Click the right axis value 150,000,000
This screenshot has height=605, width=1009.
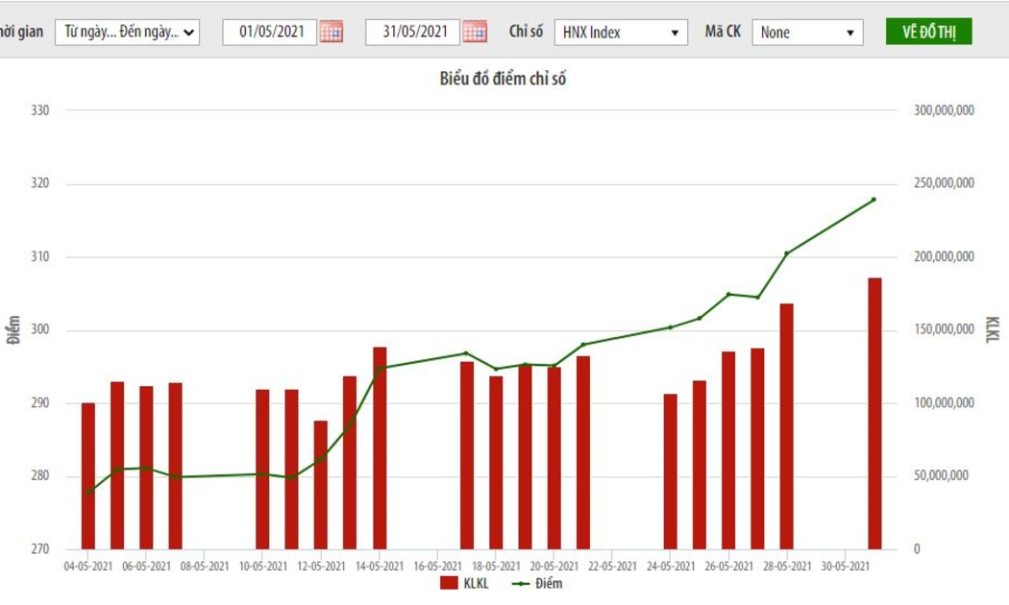(944, 329)
